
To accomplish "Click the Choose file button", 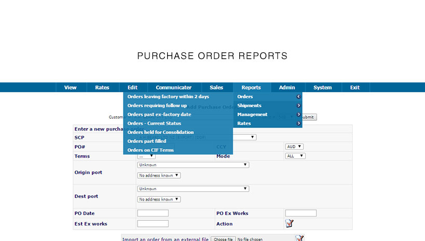I will [x=223, y=239].
